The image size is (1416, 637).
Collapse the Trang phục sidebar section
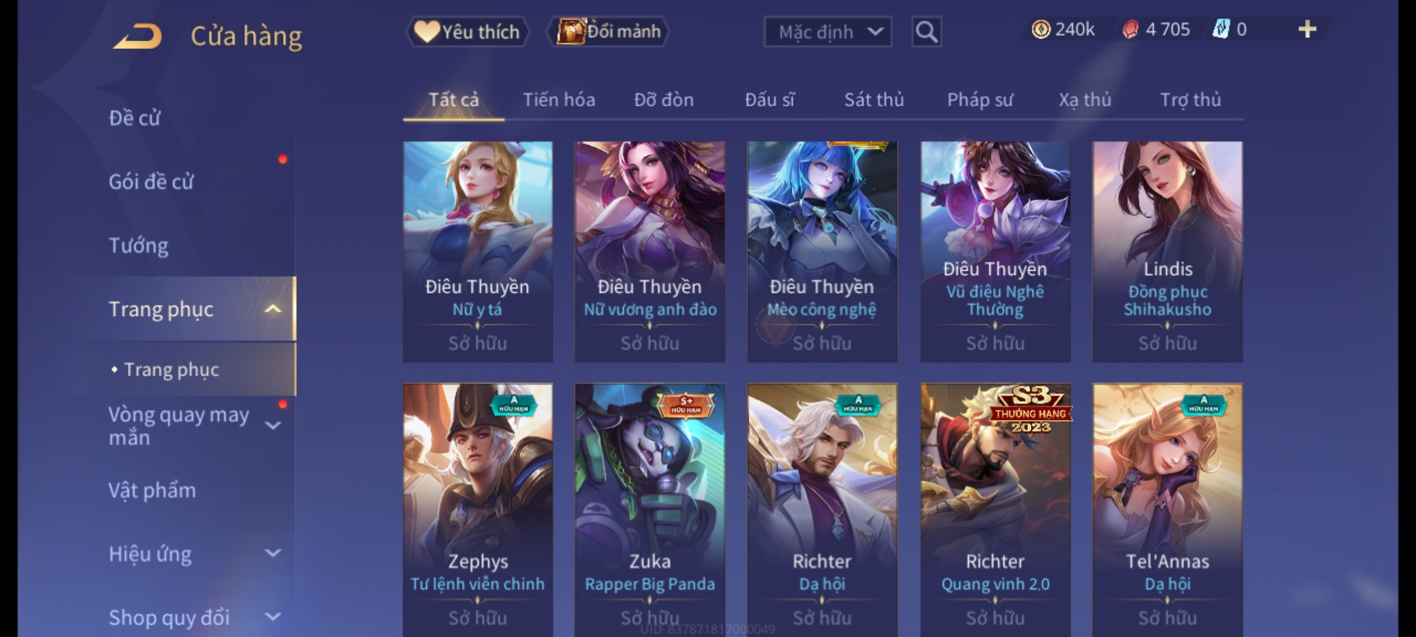(x=273, y=308)
